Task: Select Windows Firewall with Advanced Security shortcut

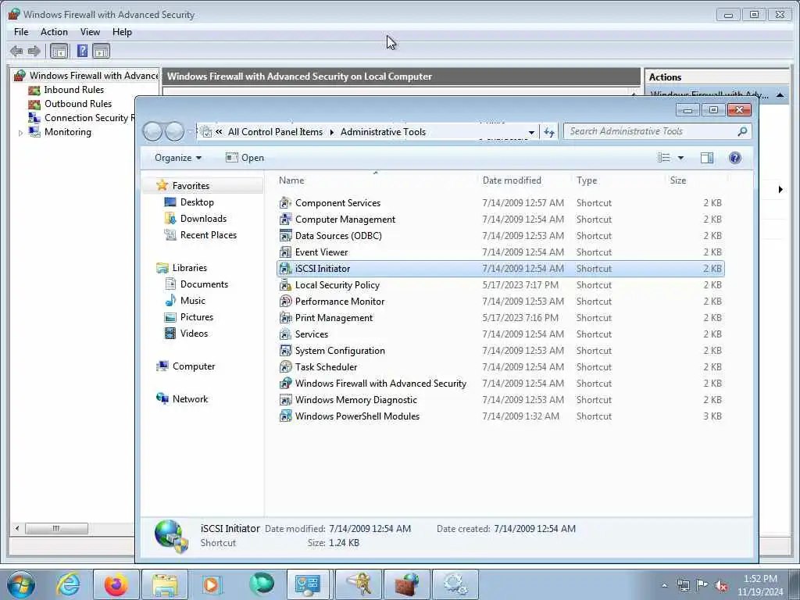Action: coord(500,383)
